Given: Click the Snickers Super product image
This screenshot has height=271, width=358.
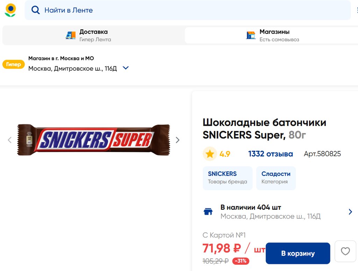Looking at the screenshot, I should 94,140.
